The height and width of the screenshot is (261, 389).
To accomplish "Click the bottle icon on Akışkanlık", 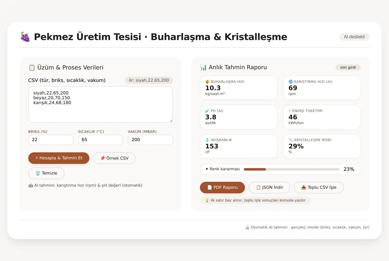I will [207, 140].
